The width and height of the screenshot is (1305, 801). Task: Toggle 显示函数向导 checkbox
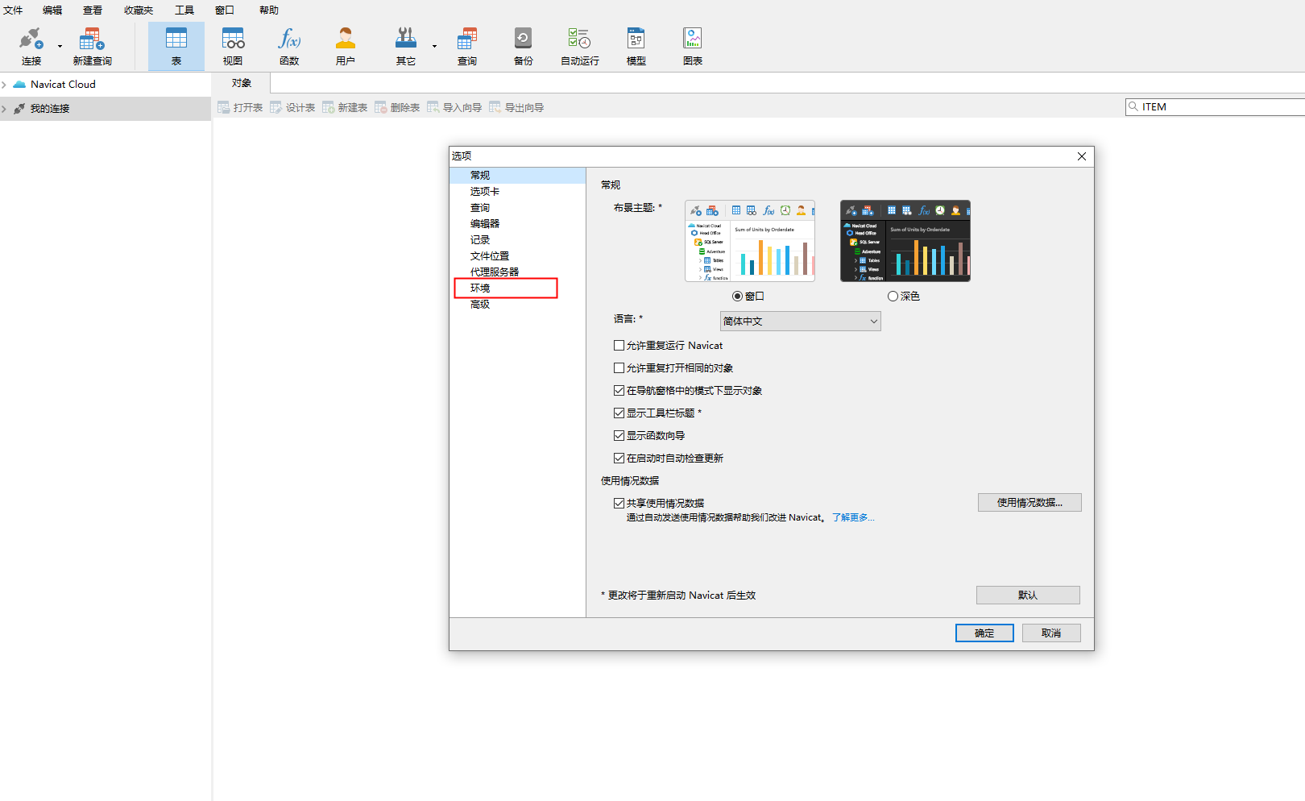pyautogui.click(x=619, y=435)
